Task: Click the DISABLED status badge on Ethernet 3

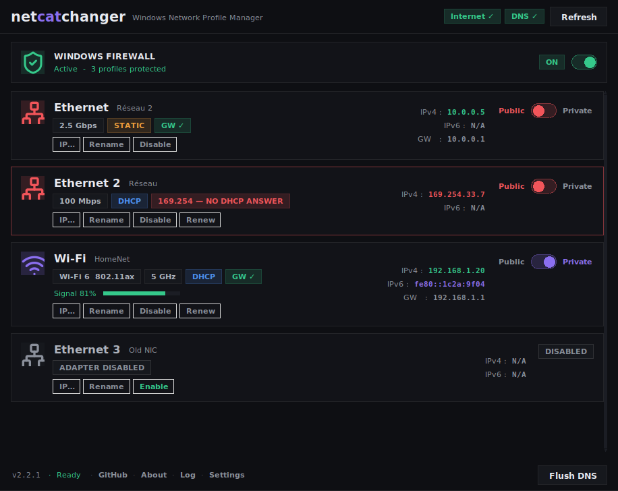Action: (x=566, y=351)
